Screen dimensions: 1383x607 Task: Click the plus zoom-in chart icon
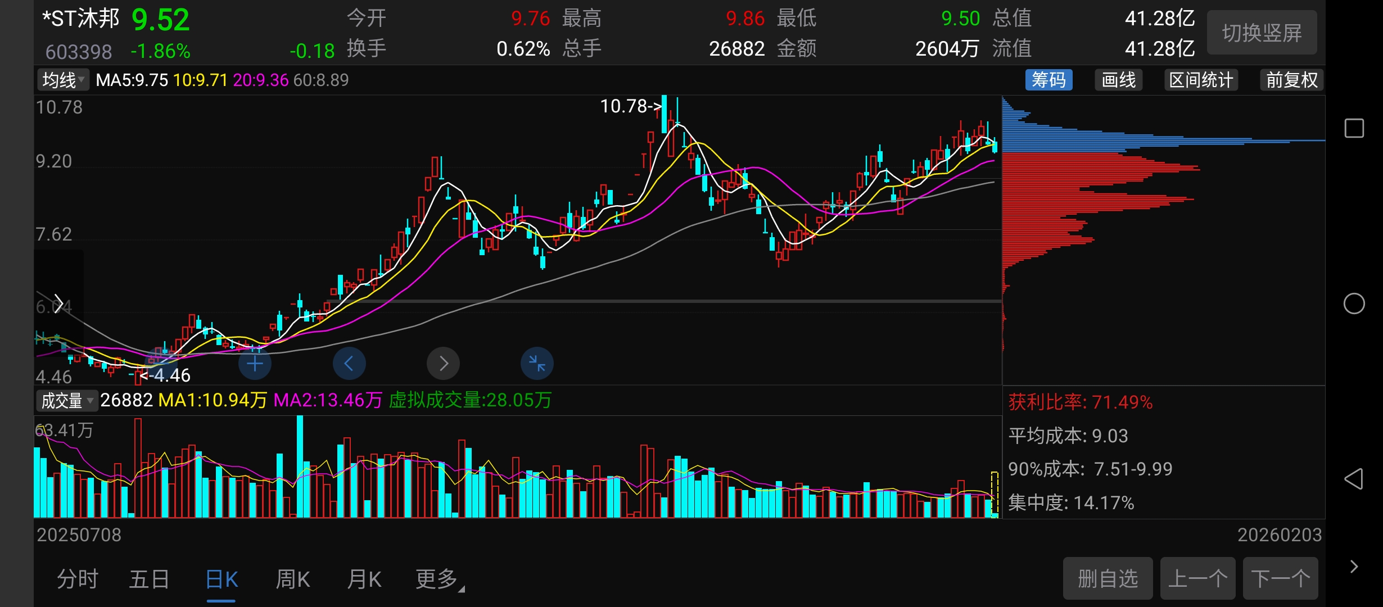pos(255,364)
